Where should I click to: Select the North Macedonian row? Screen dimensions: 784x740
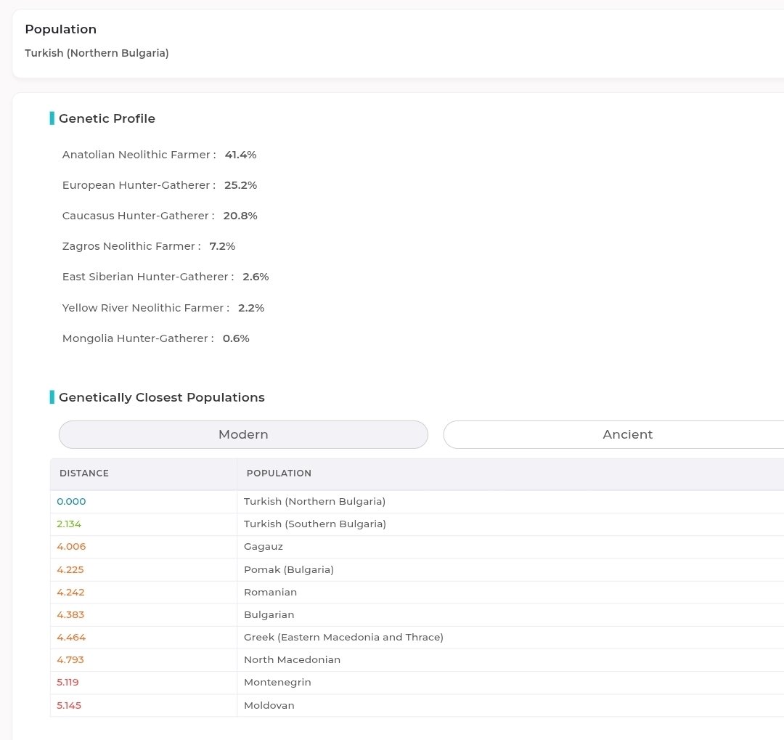coord(417,659)
